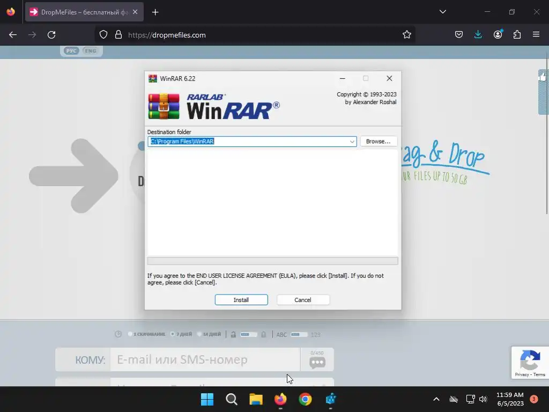Image resolution: width=549 pixels, height=412 pixels.
Task: Open Firefox account menu
Action: pyautogui.click(x=498, y=35)
